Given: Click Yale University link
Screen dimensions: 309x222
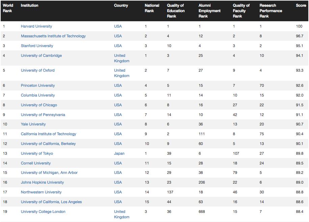Looking at the screenshot, I should (33, 124).
